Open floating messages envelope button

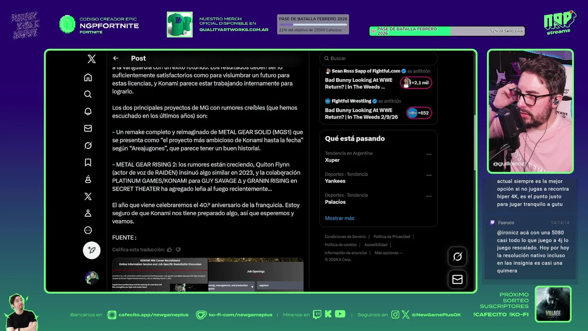click(458, 279)
